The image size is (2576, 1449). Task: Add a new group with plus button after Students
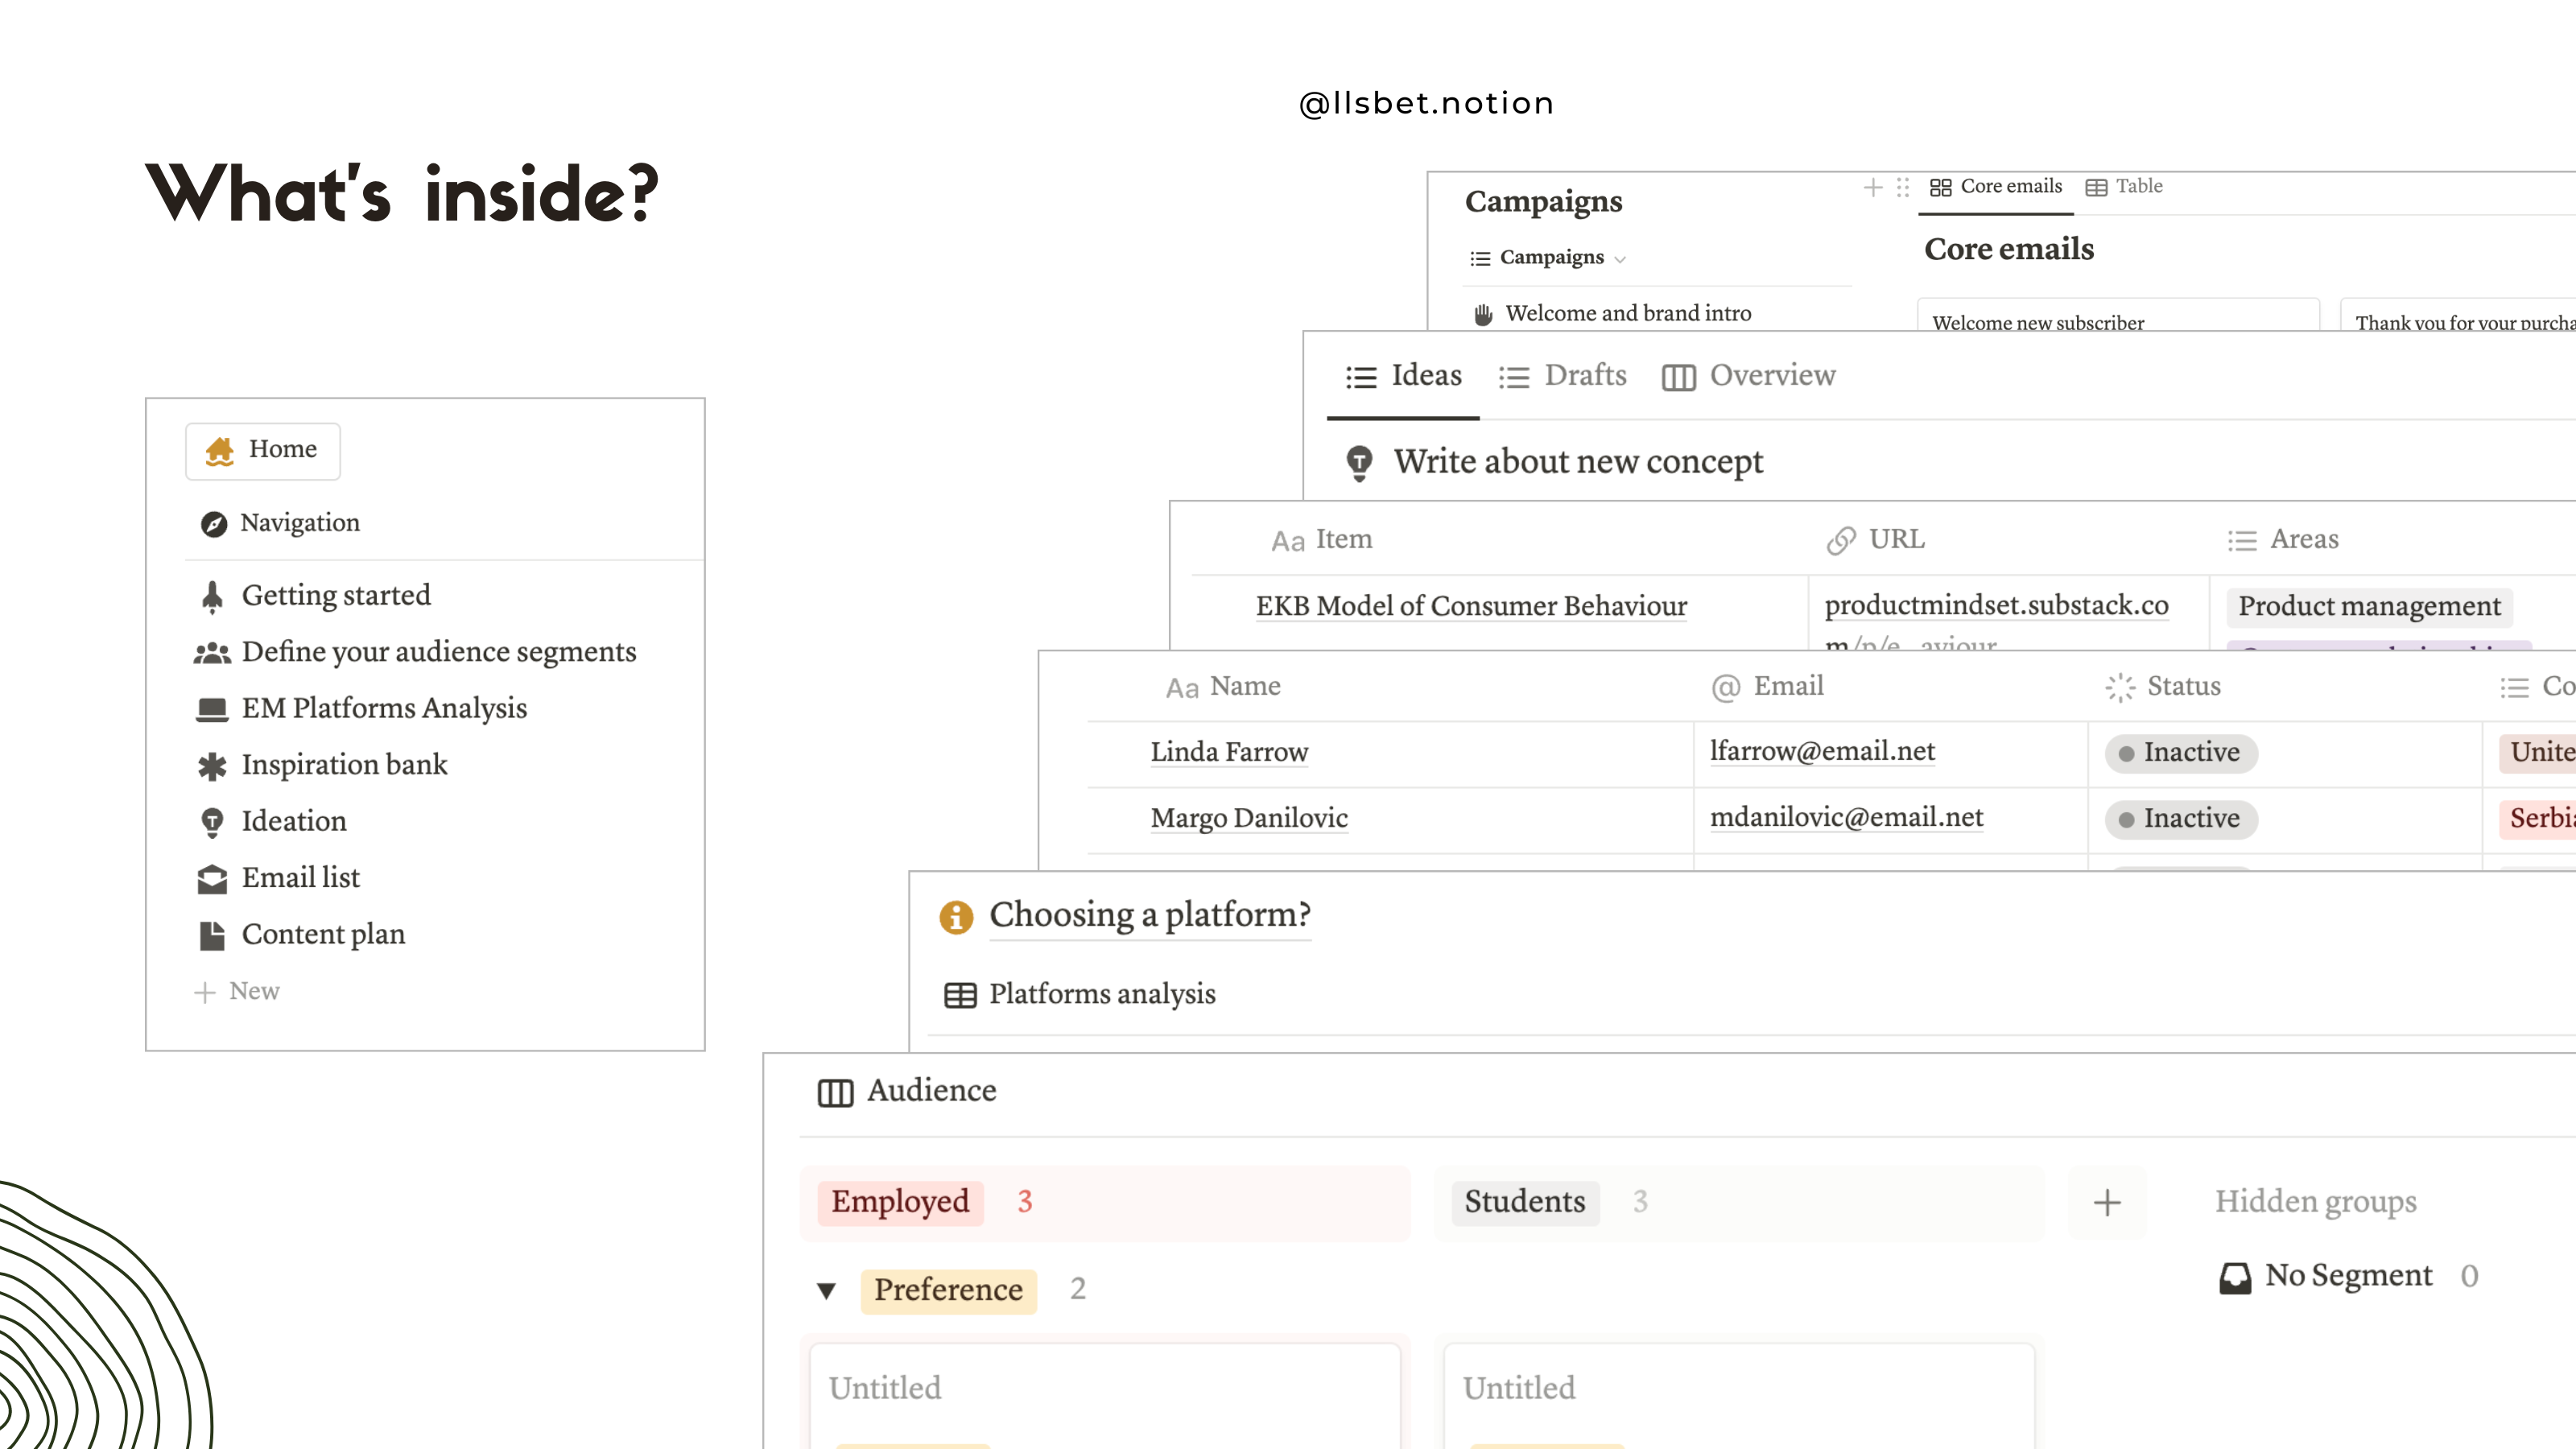pyautogui.click(x=2107, y=1203)
